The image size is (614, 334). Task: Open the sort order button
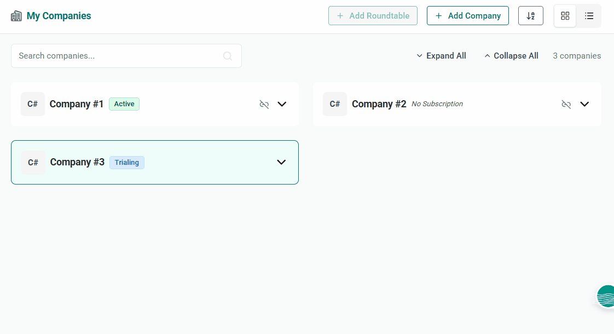pos(531,16)
